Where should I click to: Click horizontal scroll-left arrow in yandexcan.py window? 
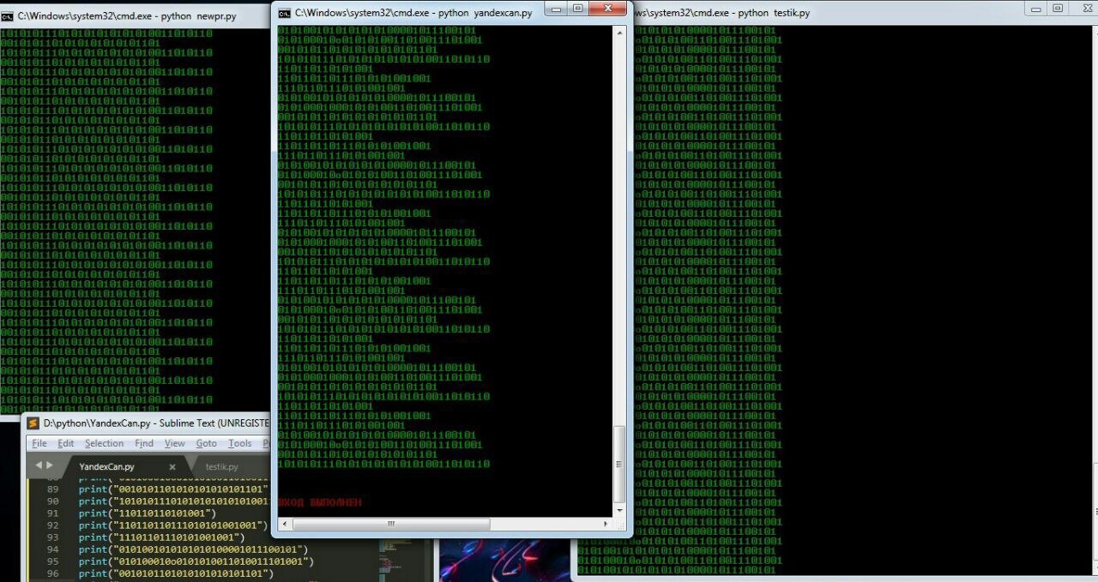coord(284,523)
